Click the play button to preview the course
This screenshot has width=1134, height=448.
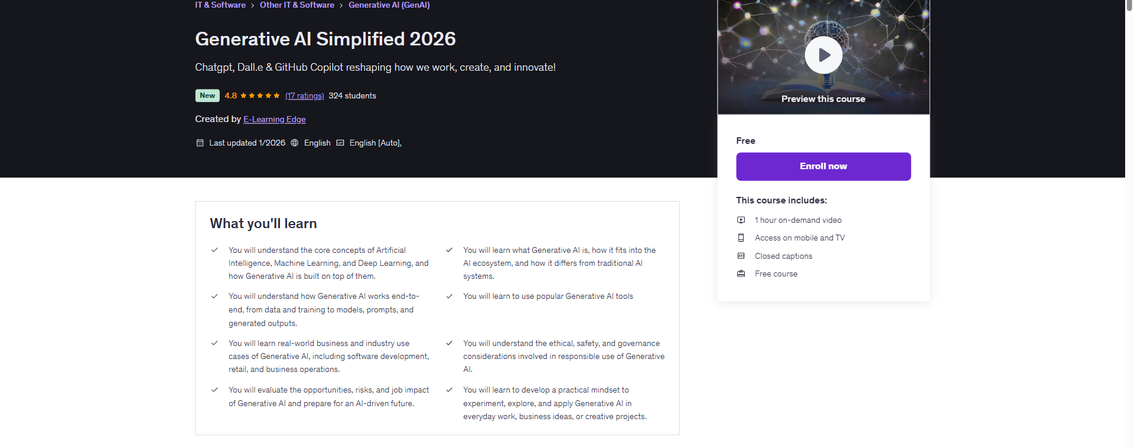coord(823,54)
